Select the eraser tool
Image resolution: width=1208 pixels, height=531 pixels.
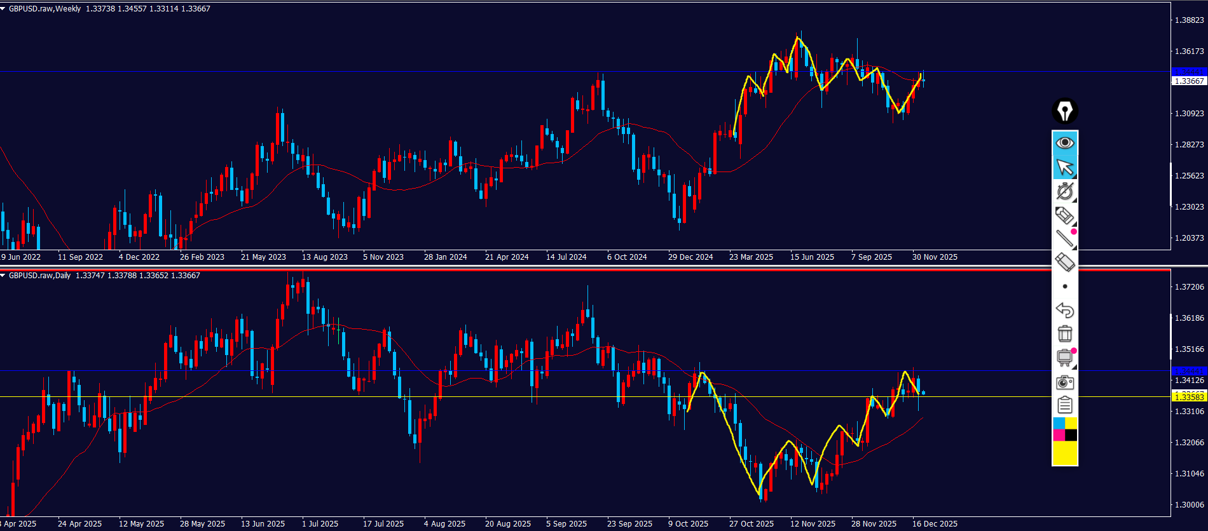[1064, 262]
